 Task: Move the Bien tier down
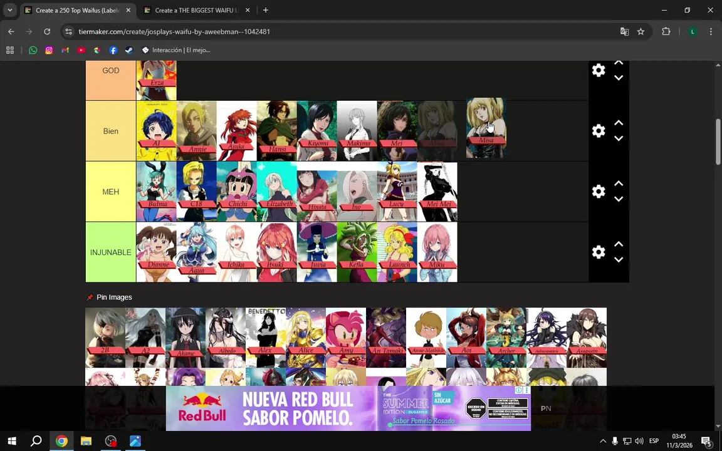point(619,138)
